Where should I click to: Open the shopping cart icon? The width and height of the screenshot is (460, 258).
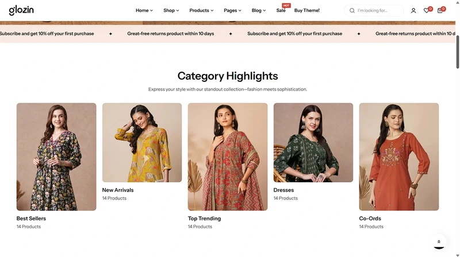[440, 10]
